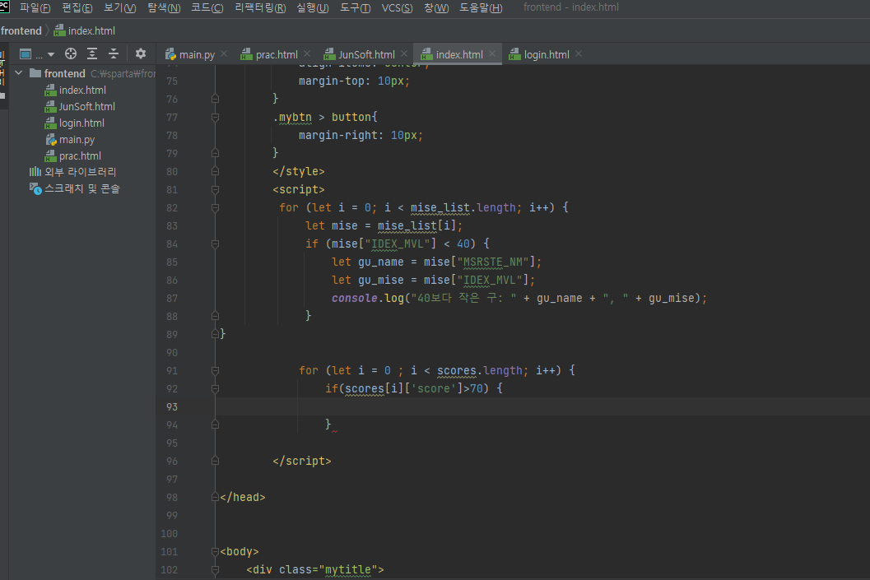870x580 pixels.
Task: Close the login.html tab
Action: pyautogui.click(x=579, y=53)
